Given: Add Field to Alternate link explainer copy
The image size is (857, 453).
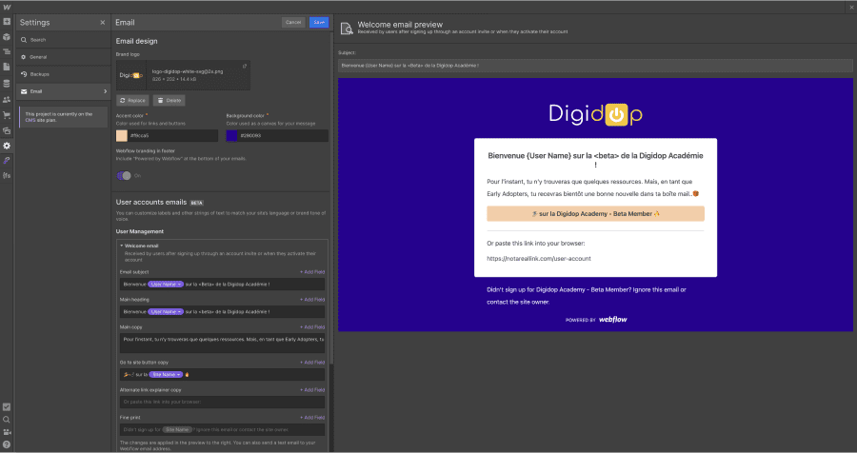Looking at the screenshot, I should click(312, 390).
